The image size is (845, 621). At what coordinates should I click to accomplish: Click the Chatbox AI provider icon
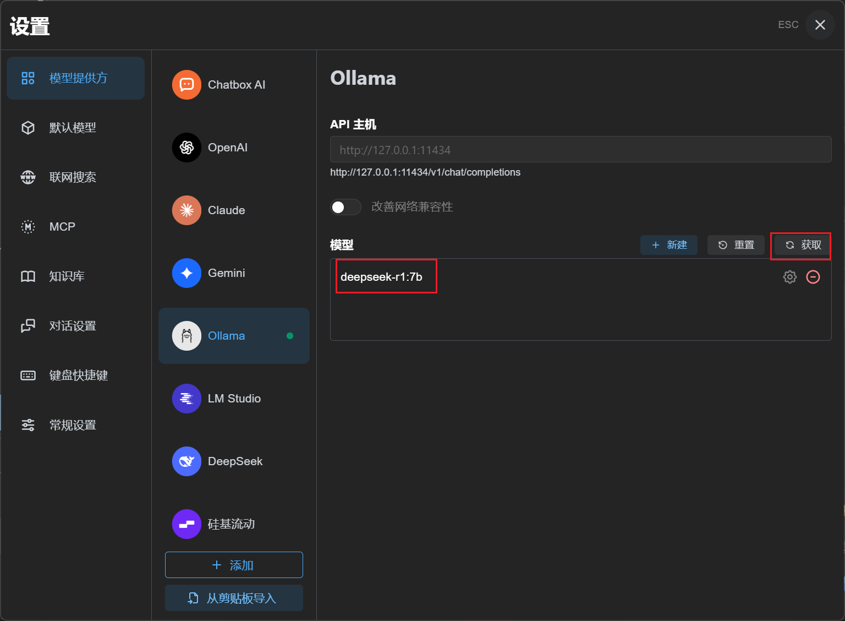tap(186, 85)
